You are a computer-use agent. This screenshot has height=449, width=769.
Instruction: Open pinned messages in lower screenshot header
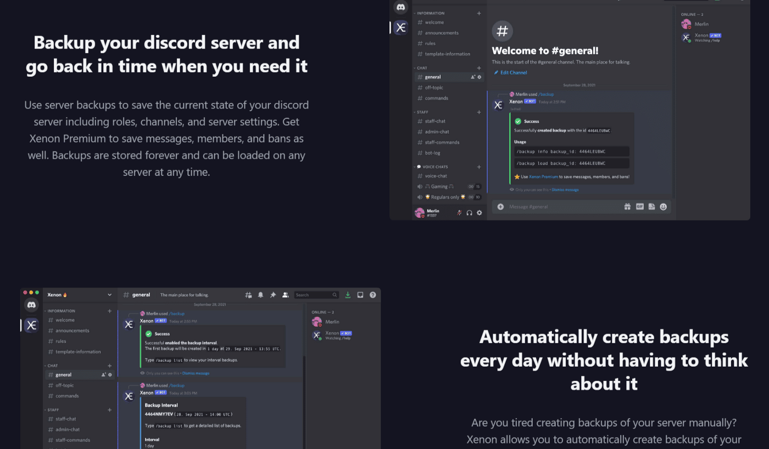point(273,295)
